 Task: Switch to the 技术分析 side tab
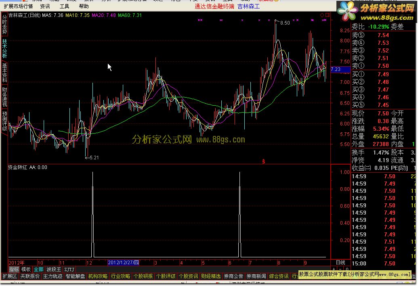point(4,48)
